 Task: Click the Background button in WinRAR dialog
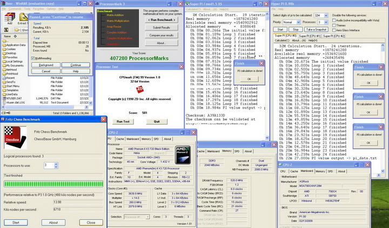pos(46,65)
